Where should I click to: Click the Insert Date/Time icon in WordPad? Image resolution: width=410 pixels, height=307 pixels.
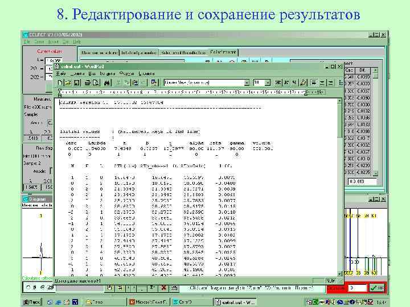click(154, 83)
